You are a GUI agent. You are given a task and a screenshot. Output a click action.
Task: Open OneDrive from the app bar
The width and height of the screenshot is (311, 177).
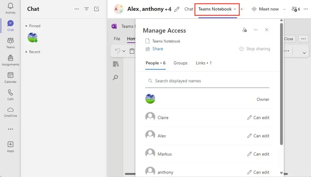click(11, 112)
